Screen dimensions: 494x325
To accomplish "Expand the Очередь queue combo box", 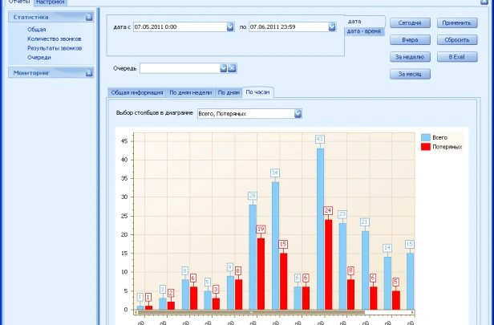I will (224, 68).
